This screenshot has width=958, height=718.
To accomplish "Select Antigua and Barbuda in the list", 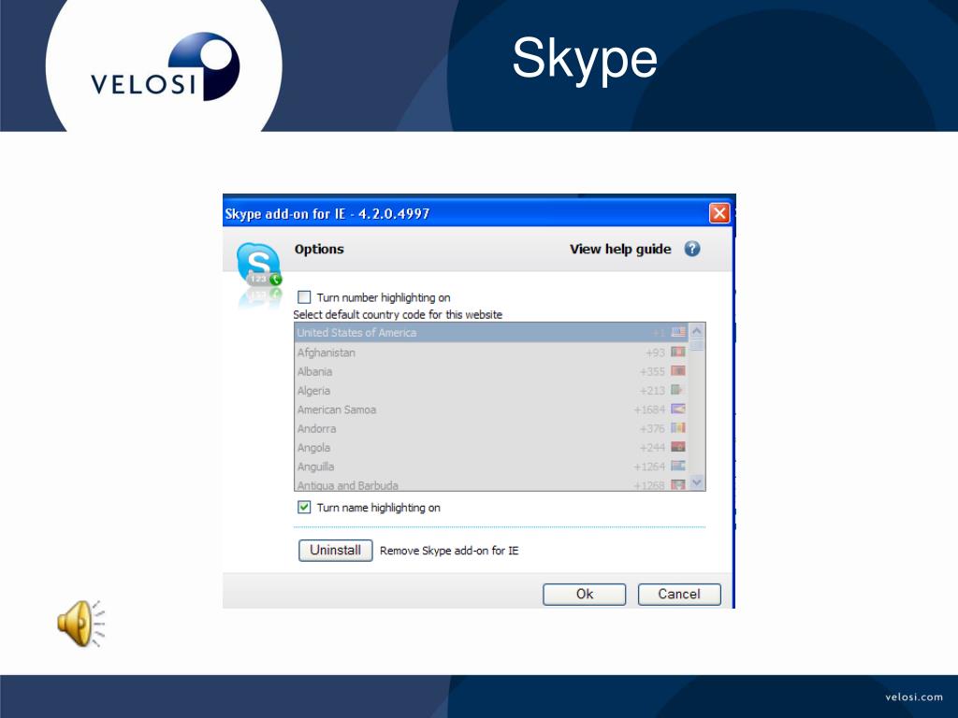I will point(492,485).
